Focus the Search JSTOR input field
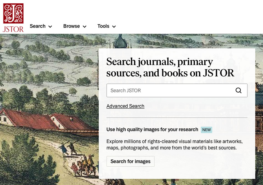This screenshot has height=185, width=263. pos(169,91)
